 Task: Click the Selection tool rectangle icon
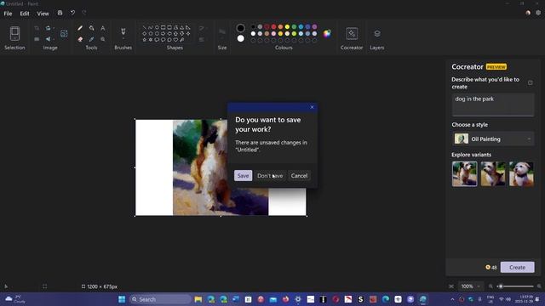[14, 33]
